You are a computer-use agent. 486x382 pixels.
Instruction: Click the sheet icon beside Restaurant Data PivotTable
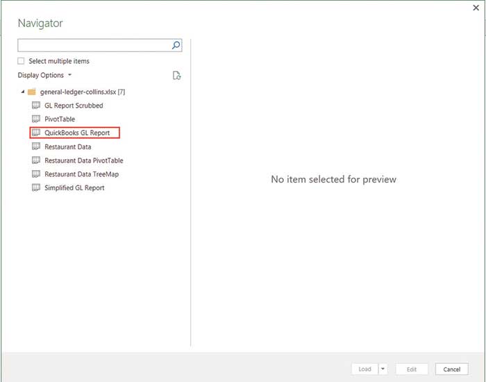pos(36,160)
